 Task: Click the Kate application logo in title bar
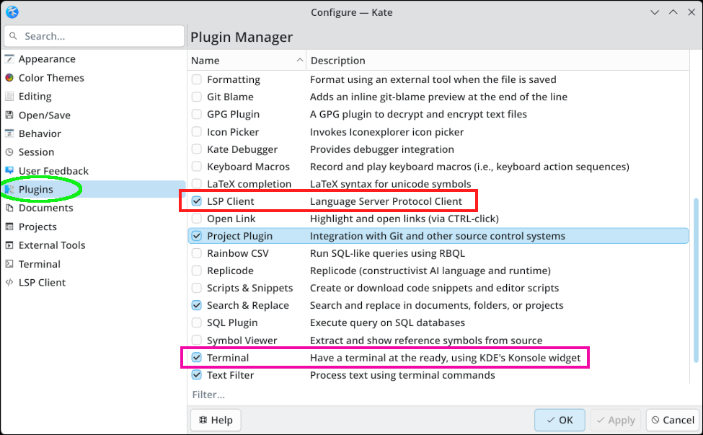[12, 12]
